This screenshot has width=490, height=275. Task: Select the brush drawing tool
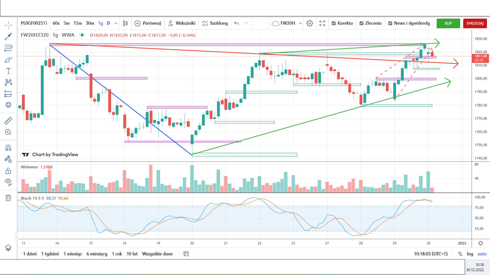[x=8, y=60]
